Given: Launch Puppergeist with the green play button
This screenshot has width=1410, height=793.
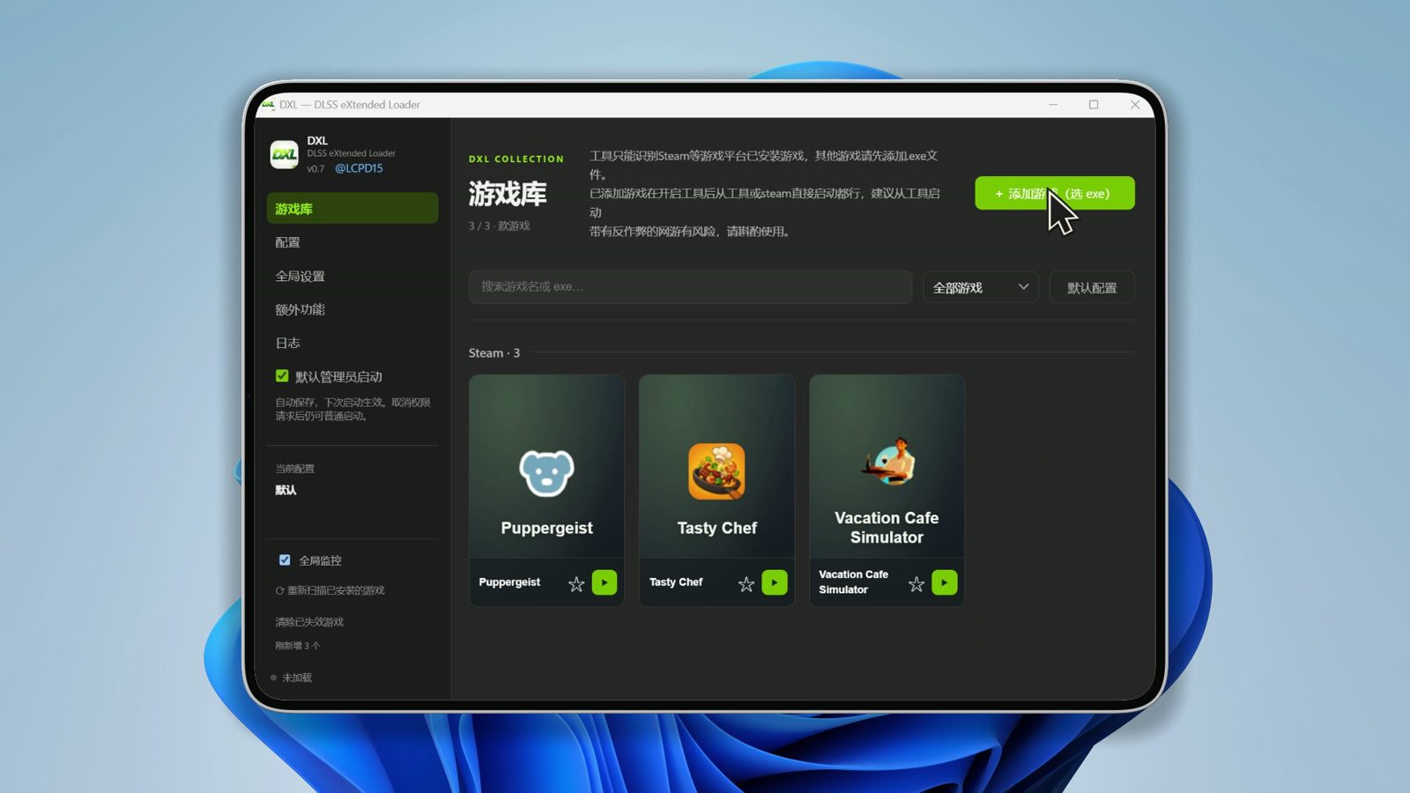Looking at the screenshot, I should [605, 582].
